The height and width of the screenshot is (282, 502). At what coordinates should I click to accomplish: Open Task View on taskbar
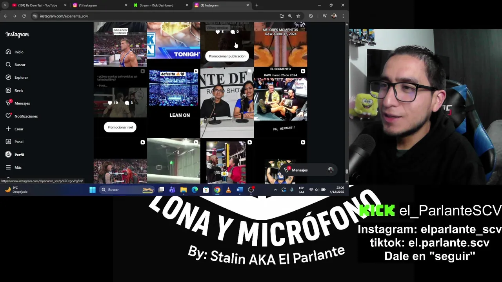161,190
